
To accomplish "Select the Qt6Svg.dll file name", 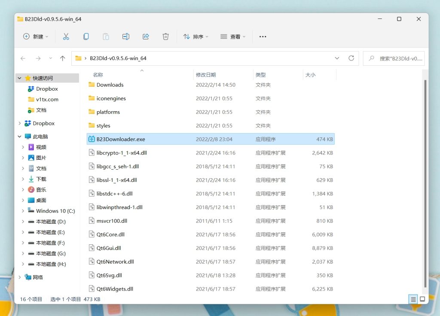I will coord(109,275).
